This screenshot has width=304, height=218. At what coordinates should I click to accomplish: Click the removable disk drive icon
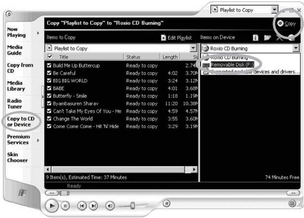pyautogui.click(x=206, y=65)
